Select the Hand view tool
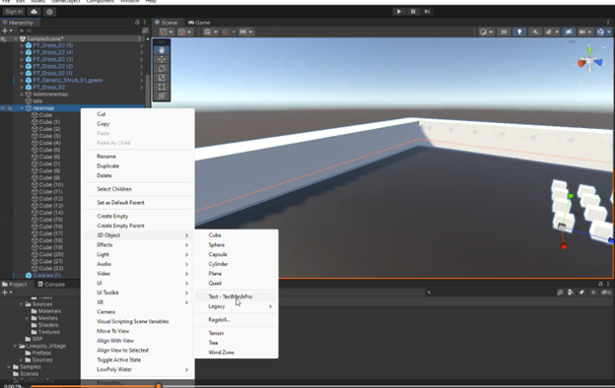This screenshot has height=388, width=615. click(x=162, y=50)
